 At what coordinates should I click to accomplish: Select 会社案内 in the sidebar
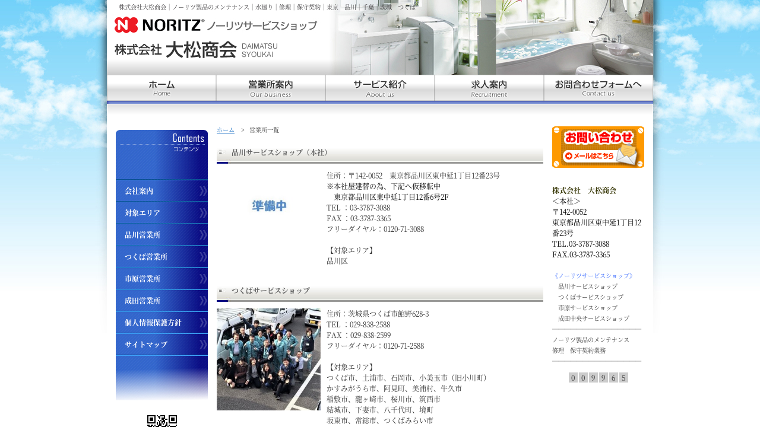pyautogui.click(x=161, y=191)
